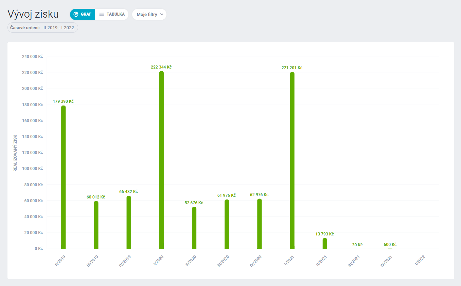The image size is (461, 286).
Task: Click the II/2019 bar of 179 390 Kč
Action: click(x=64, y=177)
